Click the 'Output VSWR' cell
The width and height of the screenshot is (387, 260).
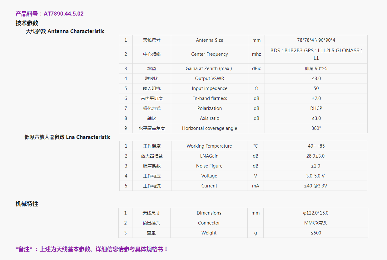(x=210, y=78)
